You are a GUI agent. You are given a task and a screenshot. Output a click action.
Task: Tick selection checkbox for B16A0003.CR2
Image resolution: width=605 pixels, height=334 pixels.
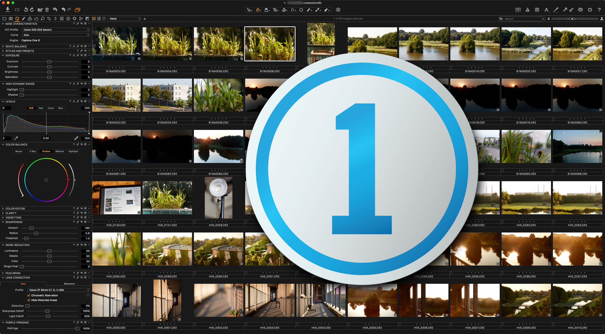pos(93,68)
